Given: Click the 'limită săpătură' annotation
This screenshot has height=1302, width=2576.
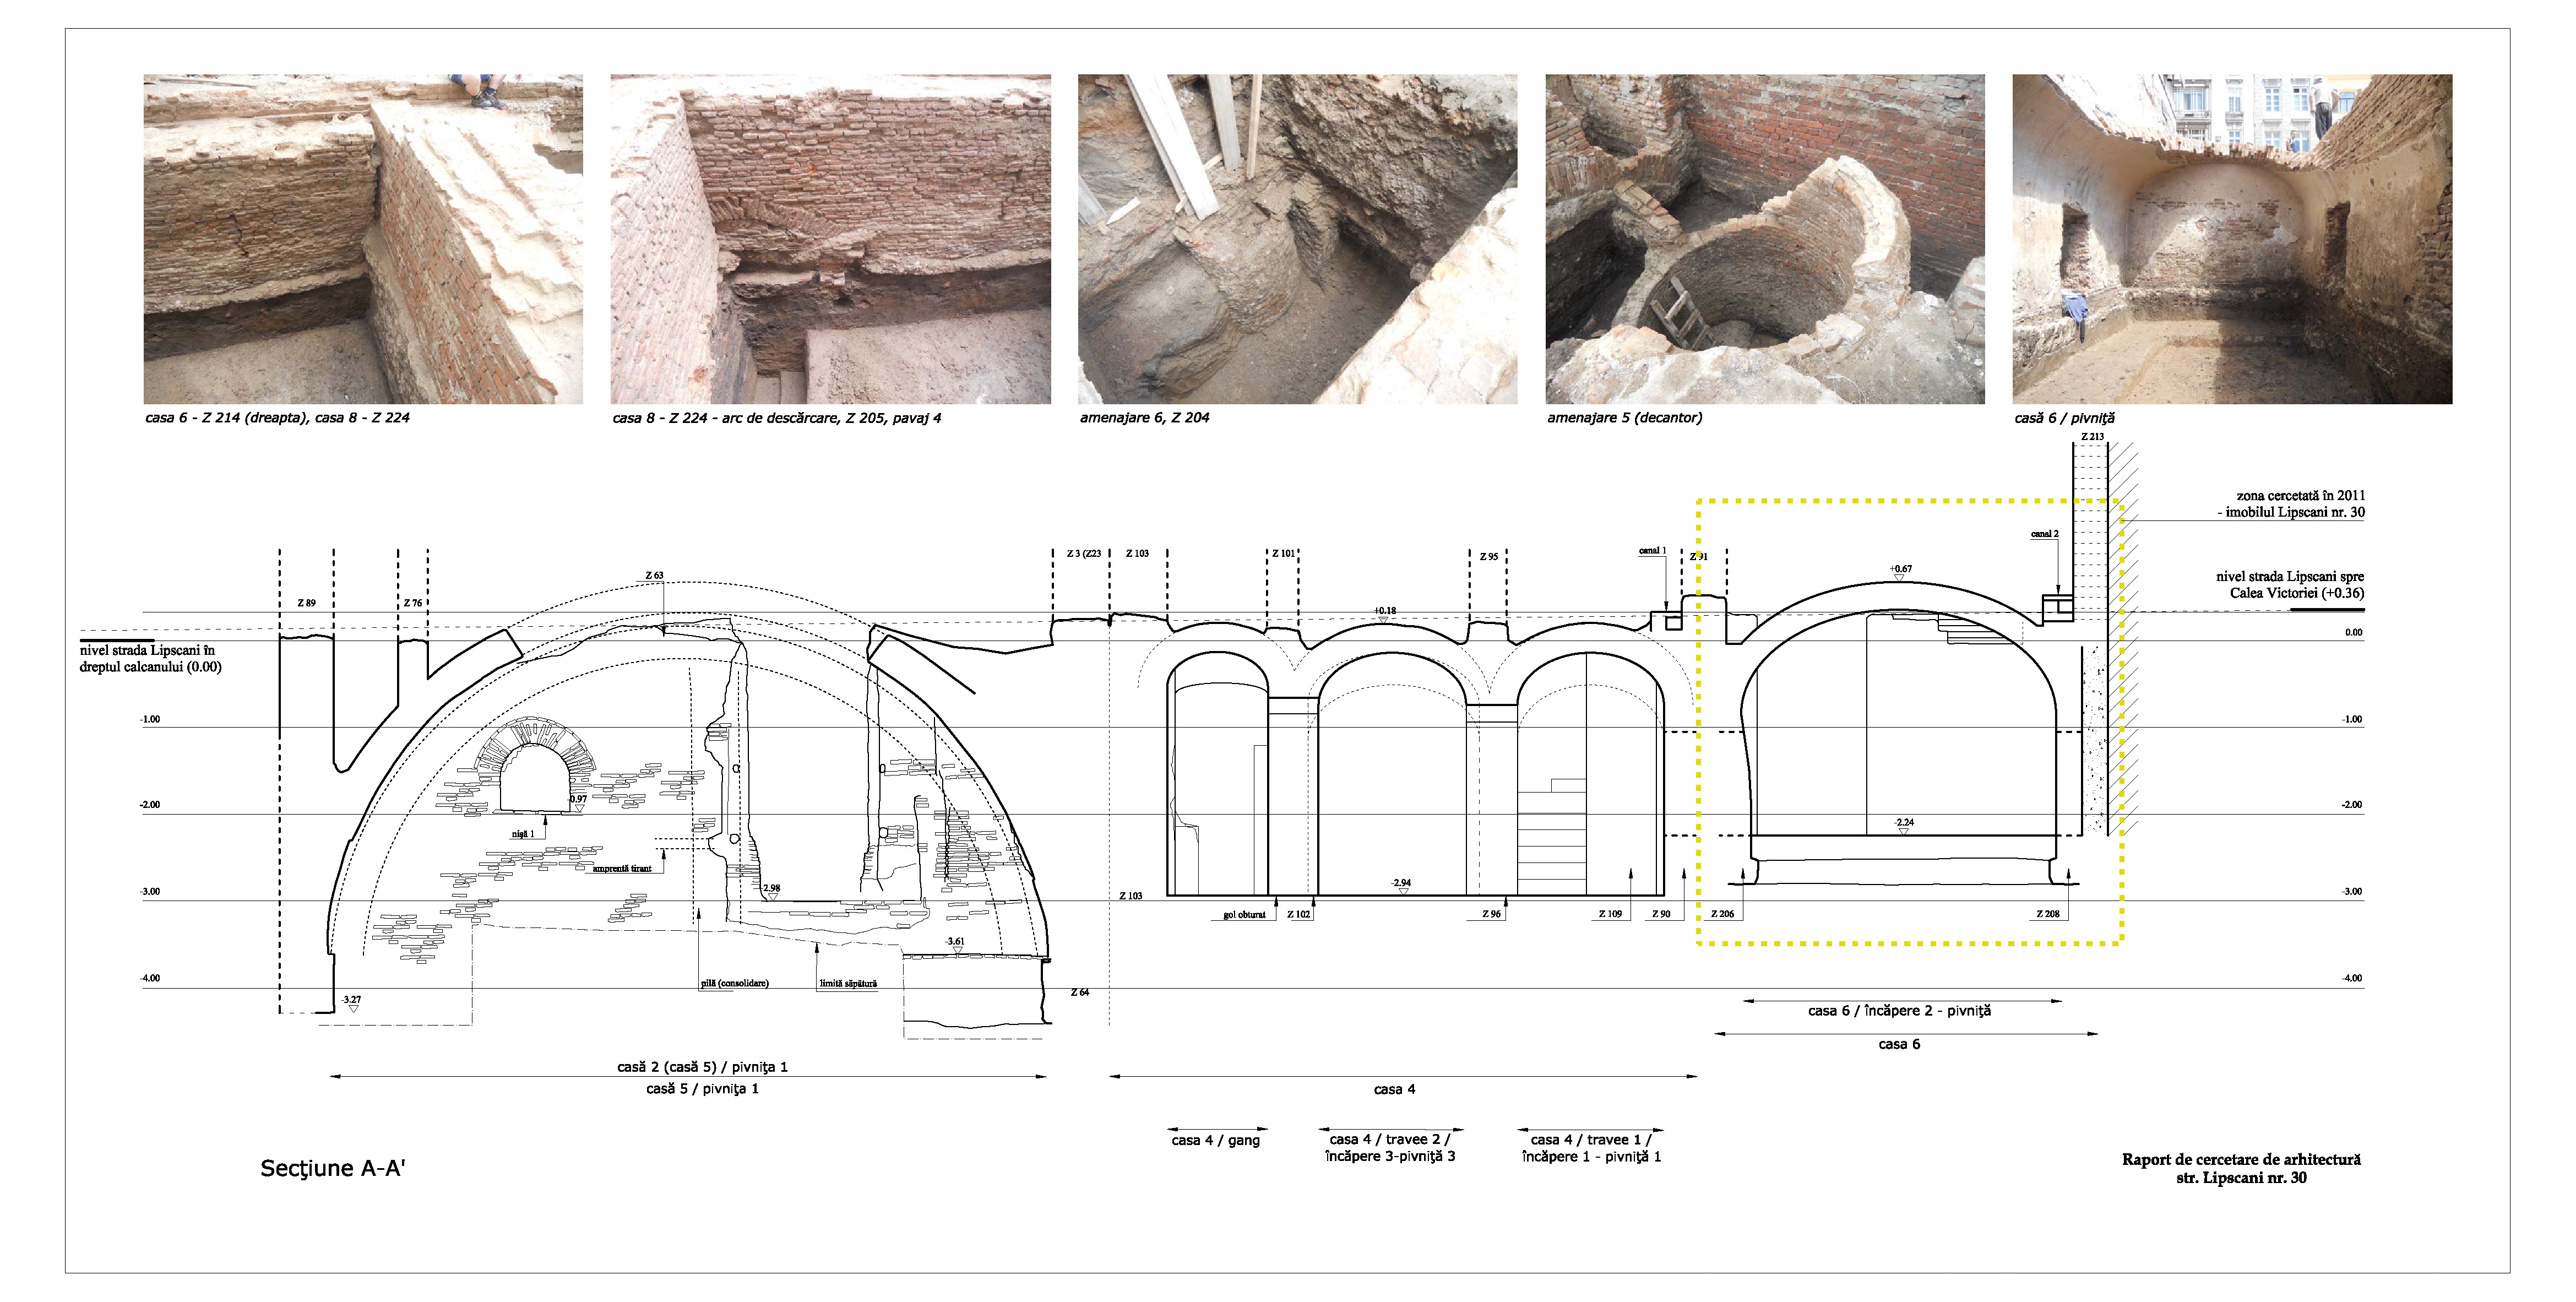Looking at the screenshot, I should (x=848, y=983).
